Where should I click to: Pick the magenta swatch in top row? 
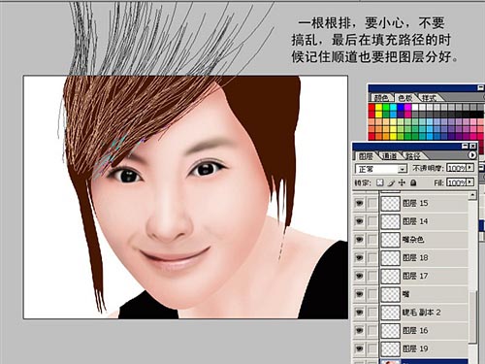407,107
